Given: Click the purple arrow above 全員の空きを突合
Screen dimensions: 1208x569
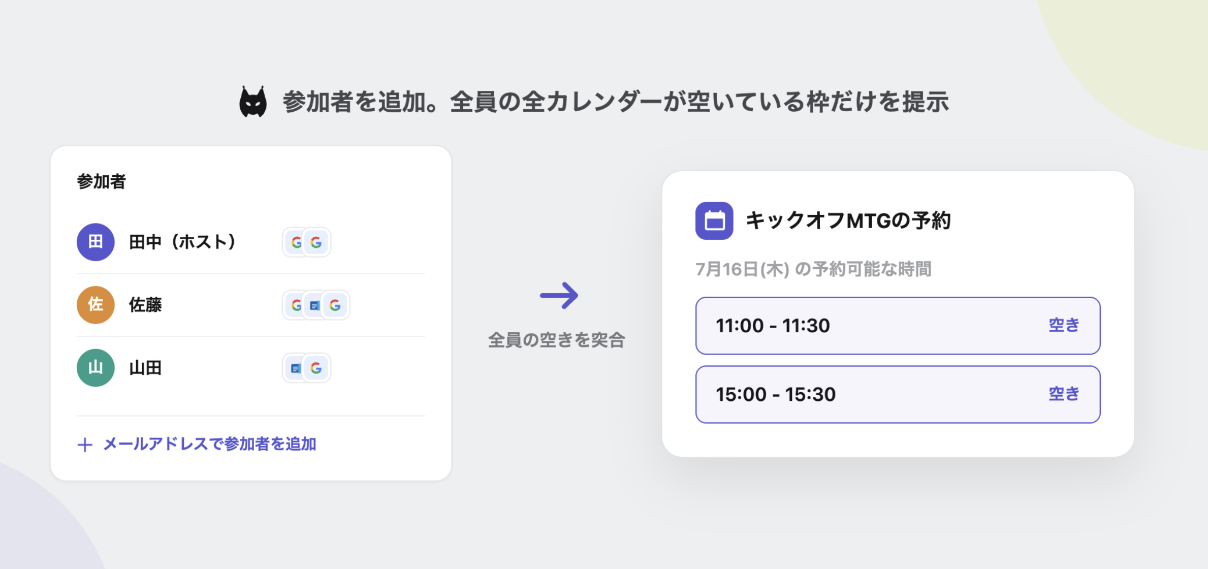Looking at the screenshot, I should click(x=559, y=295).
